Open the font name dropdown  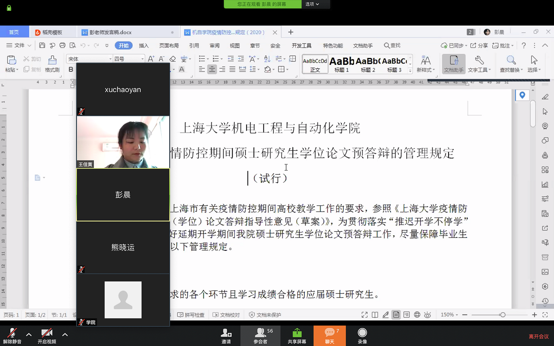110,59
